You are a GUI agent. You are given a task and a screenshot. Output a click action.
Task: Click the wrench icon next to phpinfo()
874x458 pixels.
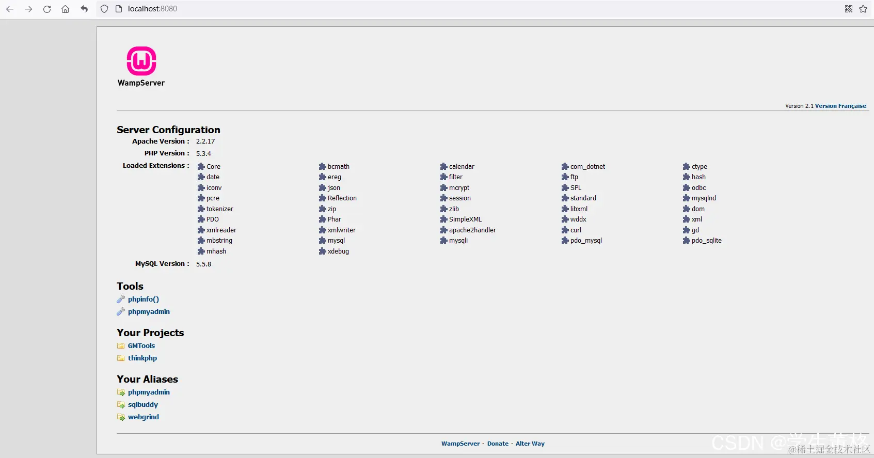[x=121, y=299]
